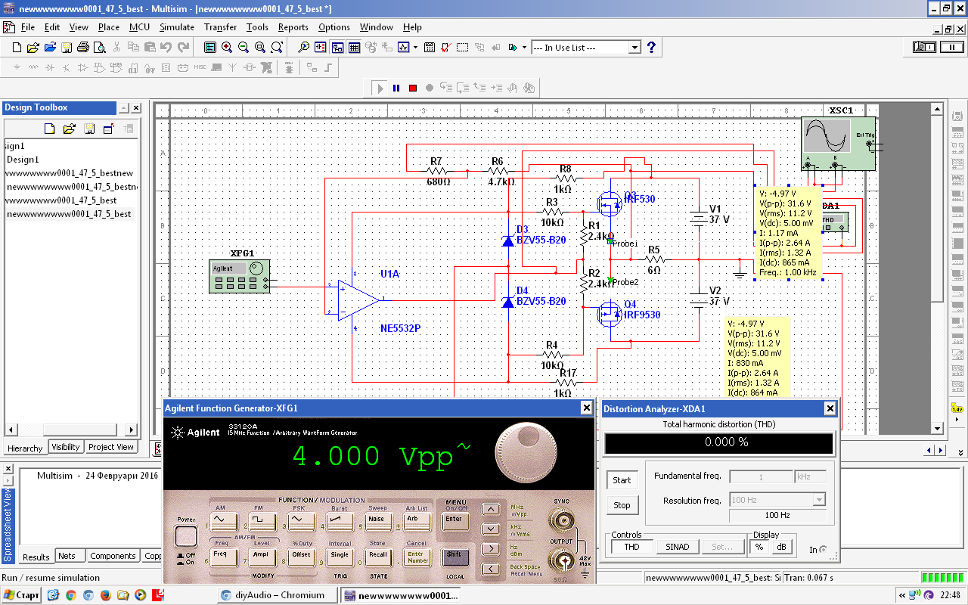The height and width of the screenshot is (605, 968).
Task: Click the Старт start button
Action: coord(21,595)
